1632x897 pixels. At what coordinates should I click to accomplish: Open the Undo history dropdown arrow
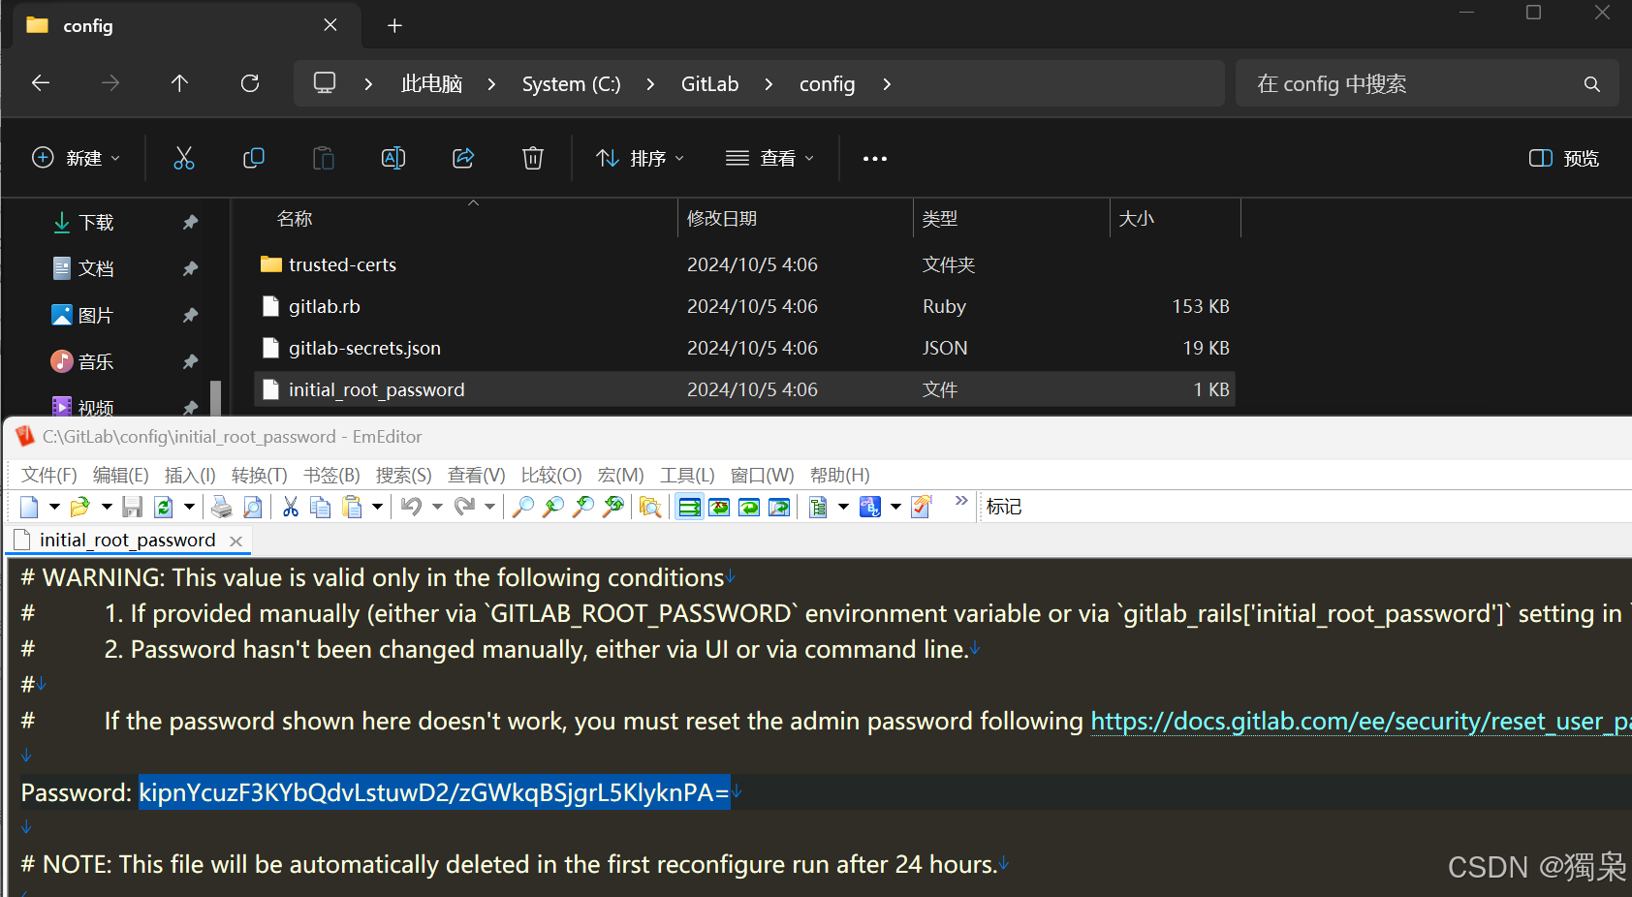[x=437, y=507]
